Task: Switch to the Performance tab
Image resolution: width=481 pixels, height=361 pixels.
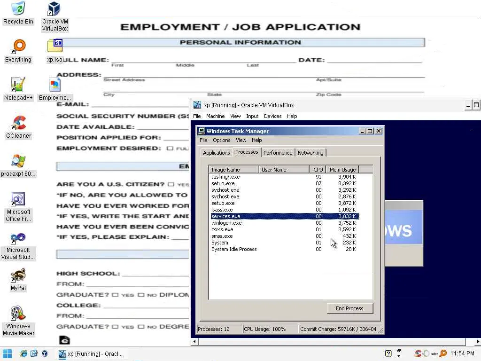Action: [x=278, y=153]
